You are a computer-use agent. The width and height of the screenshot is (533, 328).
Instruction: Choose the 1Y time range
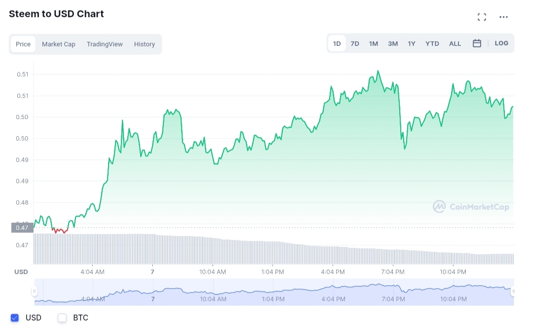[412, 43]
